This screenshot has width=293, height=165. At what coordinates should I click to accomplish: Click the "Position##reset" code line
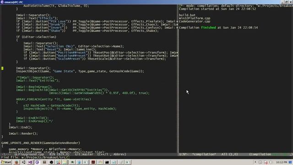100,52
